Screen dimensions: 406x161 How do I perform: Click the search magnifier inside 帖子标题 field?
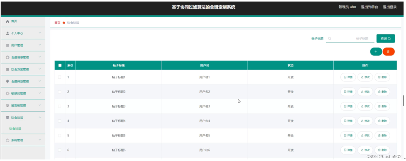(330, 39)
